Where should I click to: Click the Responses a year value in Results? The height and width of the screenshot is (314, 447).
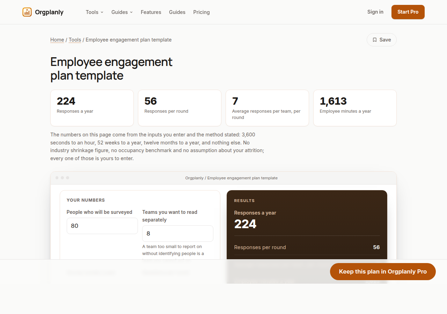click(x=245, y=224)
